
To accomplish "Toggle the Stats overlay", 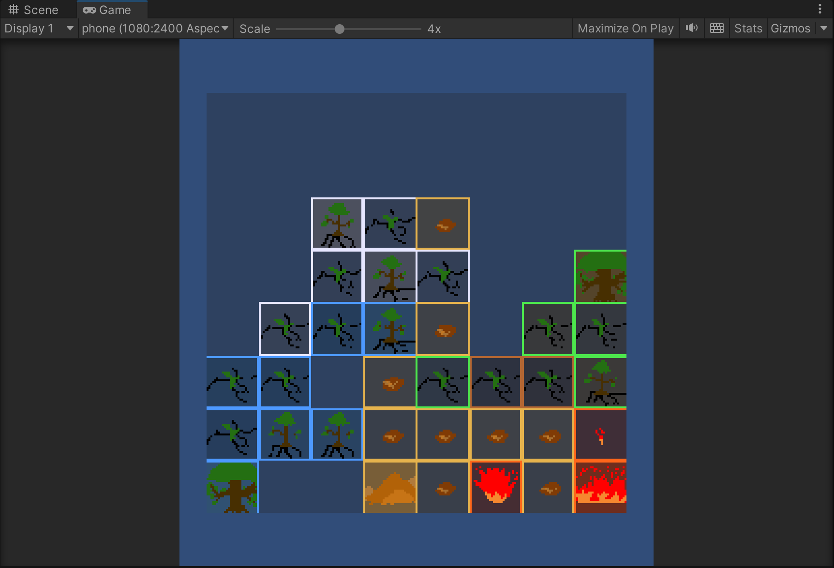I will pyautogui.click(x=748, y=29).
